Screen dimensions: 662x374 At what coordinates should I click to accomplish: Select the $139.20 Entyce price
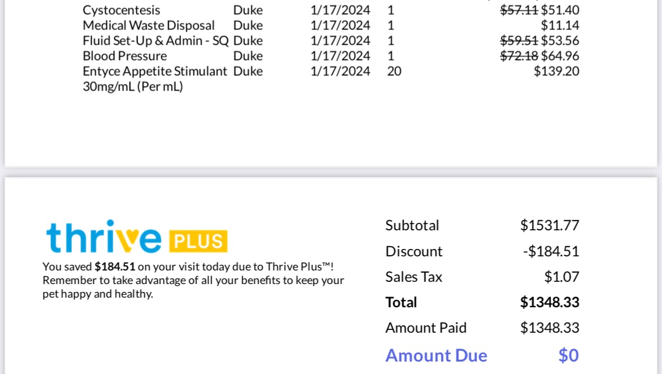pyautogui.click(x=556, y=71)
